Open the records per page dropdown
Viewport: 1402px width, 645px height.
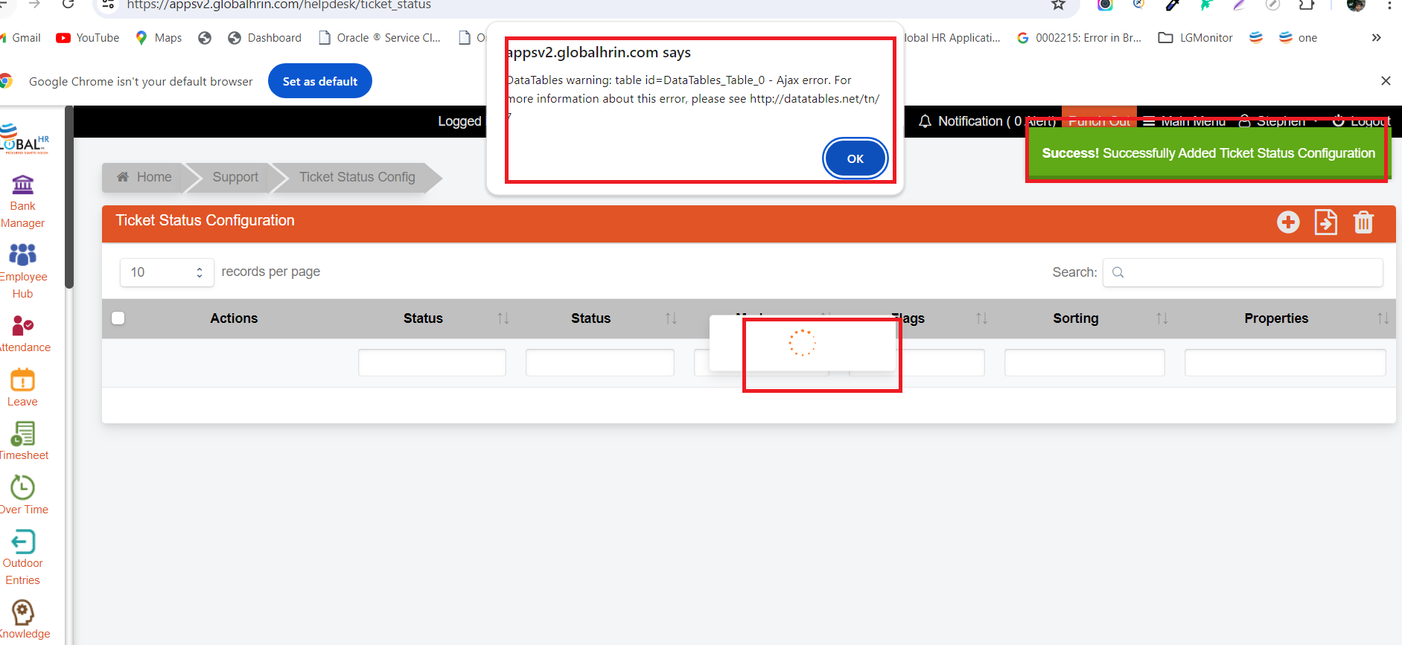tap(167, 272)
